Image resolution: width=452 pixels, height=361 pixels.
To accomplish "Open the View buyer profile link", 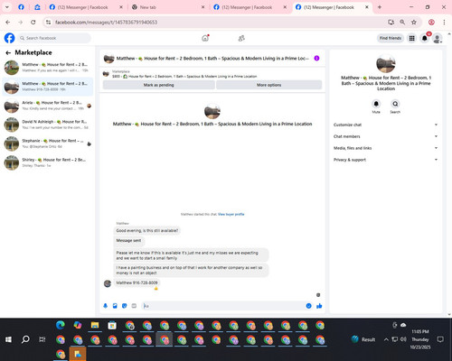I will tap(231, 215).
